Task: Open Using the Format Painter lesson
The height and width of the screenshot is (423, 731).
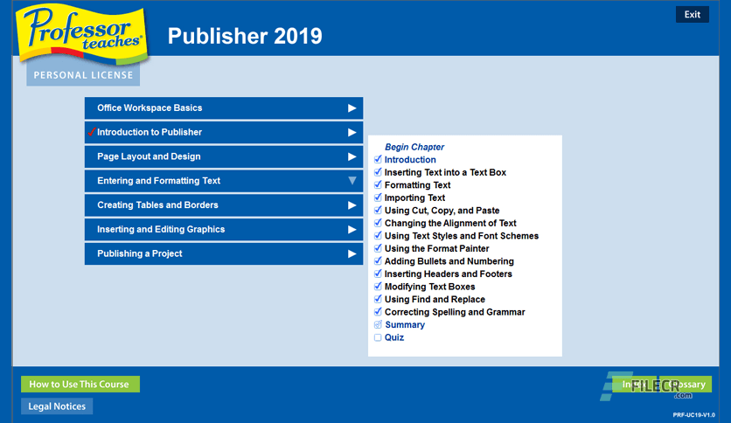Action: click(437, 248)
